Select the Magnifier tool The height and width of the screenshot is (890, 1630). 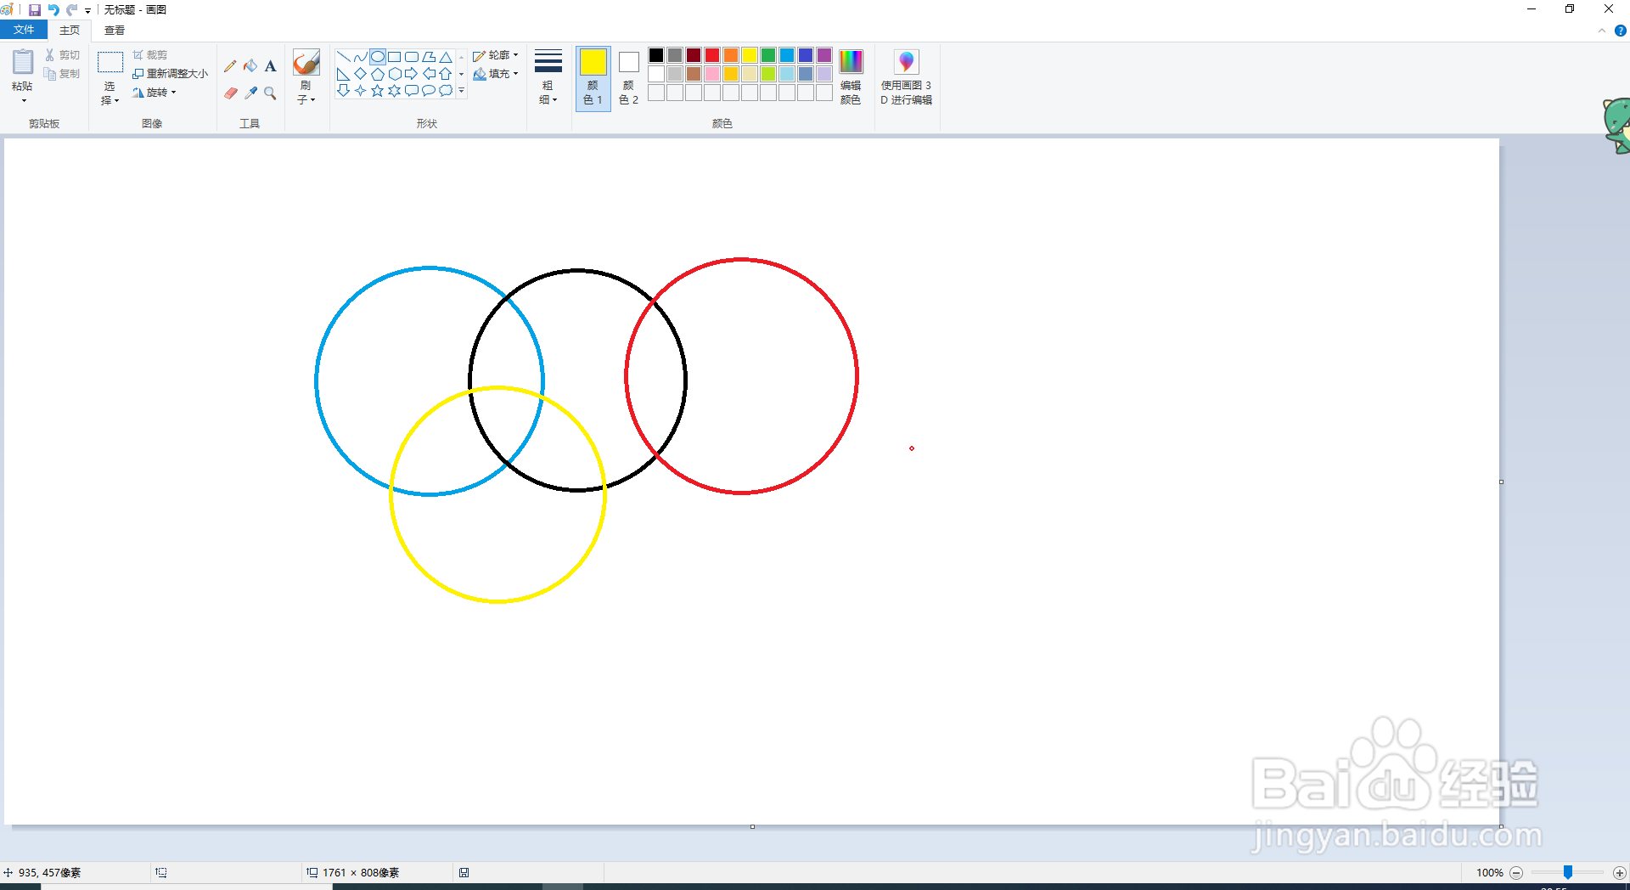coord(270,93)
